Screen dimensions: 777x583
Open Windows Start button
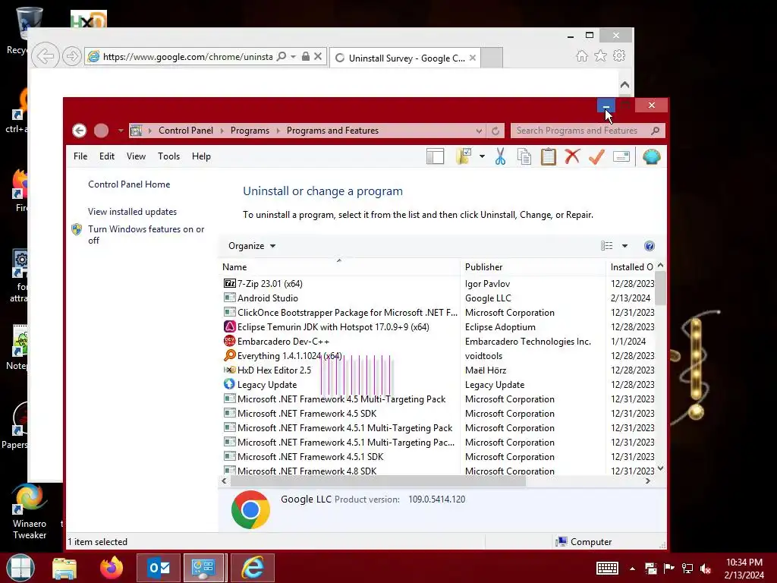[x=20, y=568]
